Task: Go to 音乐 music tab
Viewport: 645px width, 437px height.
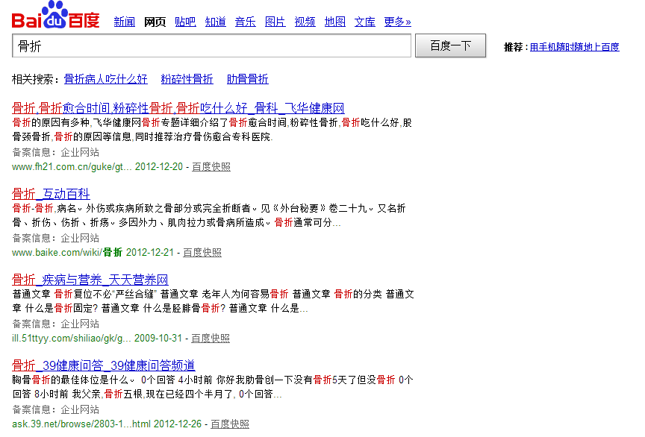Action: tap(245, 22)
